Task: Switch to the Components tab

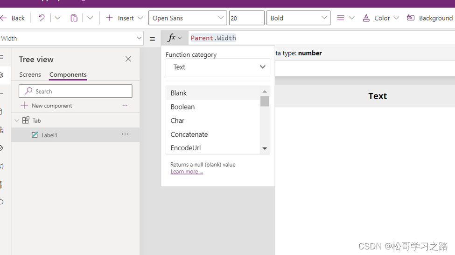Action: click(68, 74)
